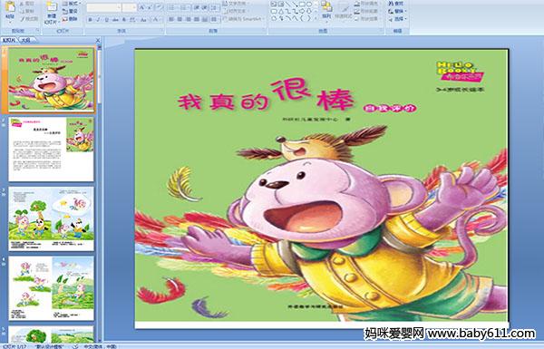
Task: Select the oval shape in shapes gallery
Action: pyautogui.click(x=308, y=5)
